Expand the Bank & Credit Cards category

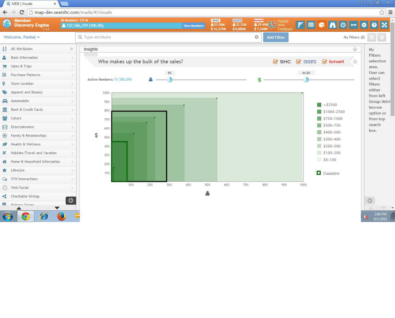pyautogui.click(x=38, y=110)
